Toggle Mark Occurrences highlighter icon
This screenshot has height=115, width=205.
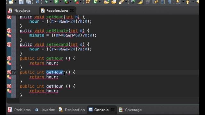coord(140,2)
